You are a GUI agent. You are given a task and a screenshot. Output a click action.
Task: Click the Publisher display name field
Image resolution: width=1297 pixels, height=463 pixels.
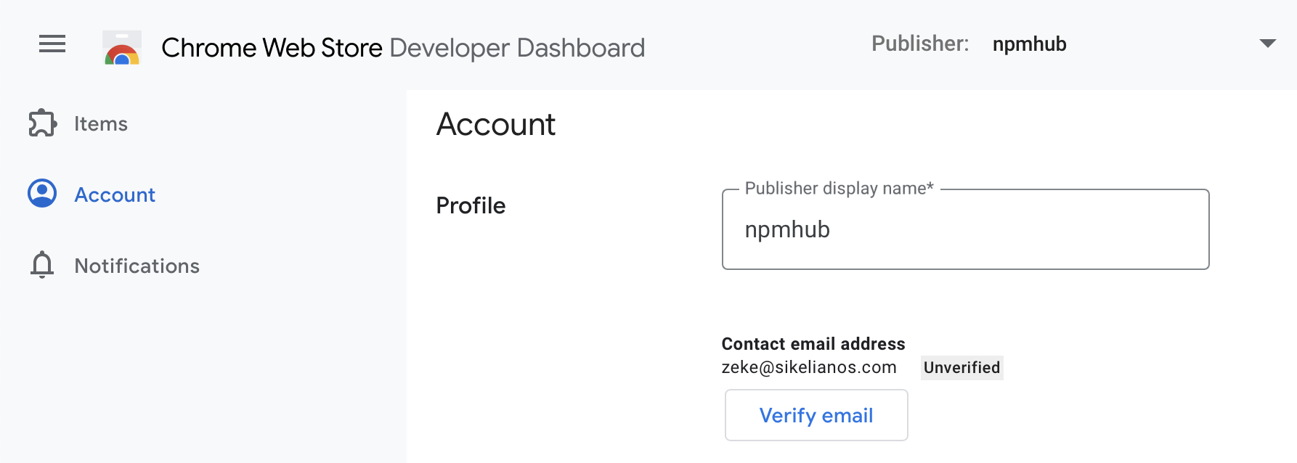click(x=966, y=229)
